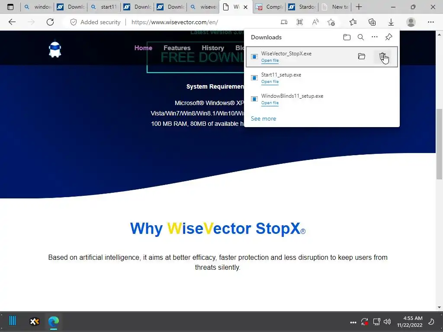Click Microsoft Edge taskbar icon
Viewport: 443px width, 332px height.
click(x=53, y=321)
